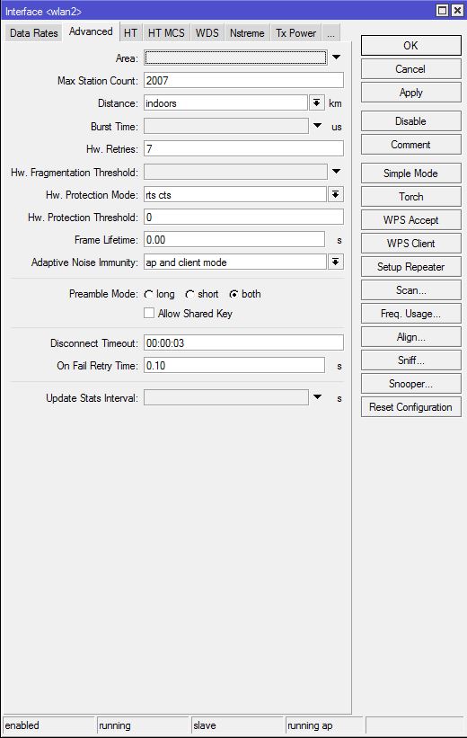Screen dimensions: 467x738
Task: Edit Hw. Protection Threshold field
Action: pyautogui.click(x=243, y=217)
